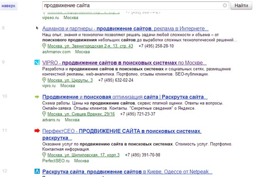
Task: Click the VIPRO favicon beside result 9
Action: click(37, 62)
